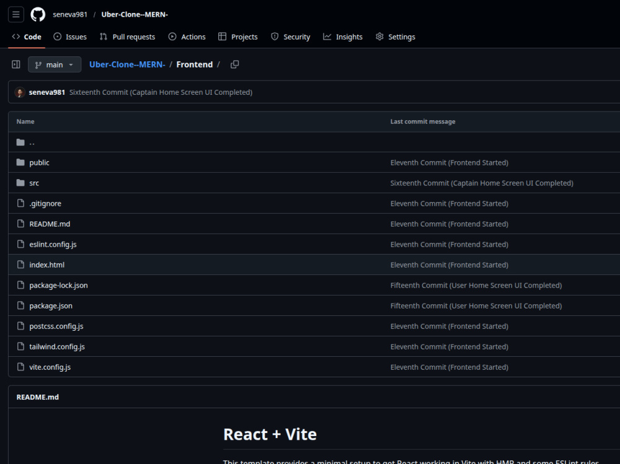
Task: Click the Last commit message column header
Action: coord(423,122)
